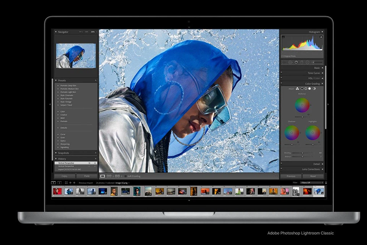The height and width of the screenshot is (245, 367).
Task: Switch to Loupe view in the toolbar
Action: 102,176
